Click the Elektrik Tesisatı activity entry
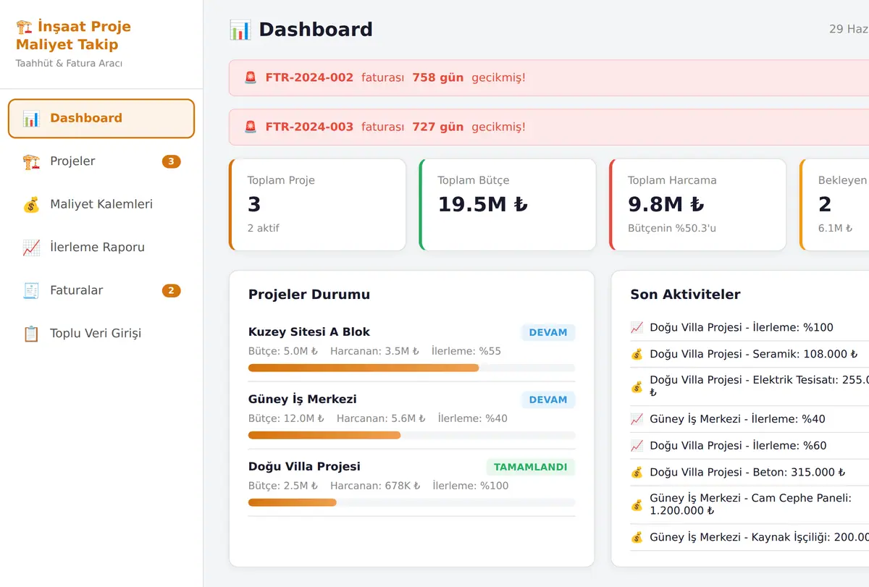 [750, 386]
